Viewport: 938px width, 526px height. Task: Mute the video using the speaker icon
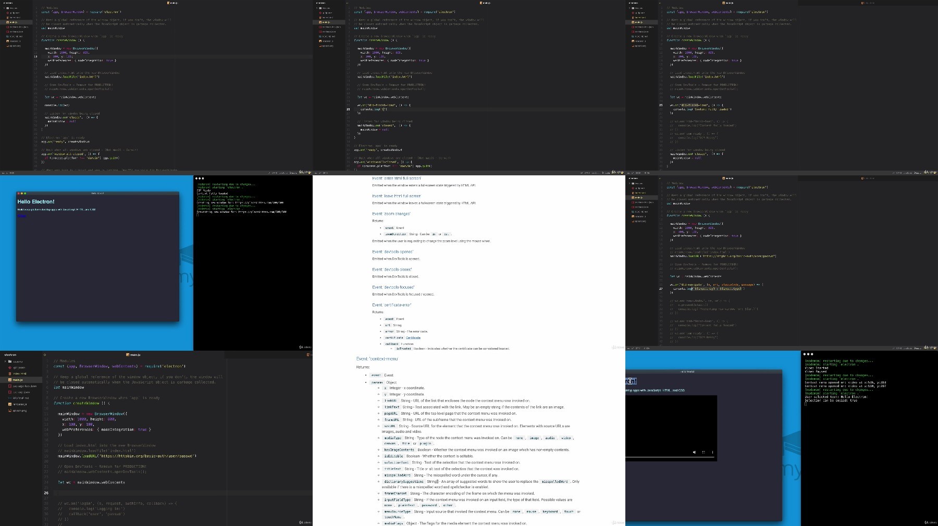coord(694,452)
